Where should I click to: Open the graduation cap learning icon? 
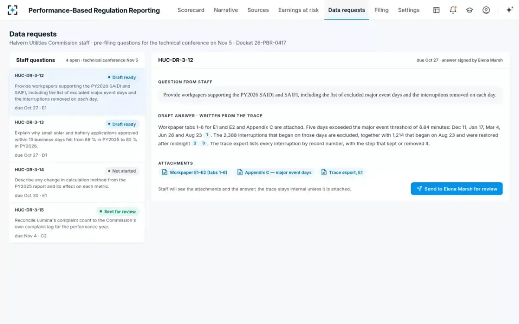pyautogui.click(x=469, y=10)
